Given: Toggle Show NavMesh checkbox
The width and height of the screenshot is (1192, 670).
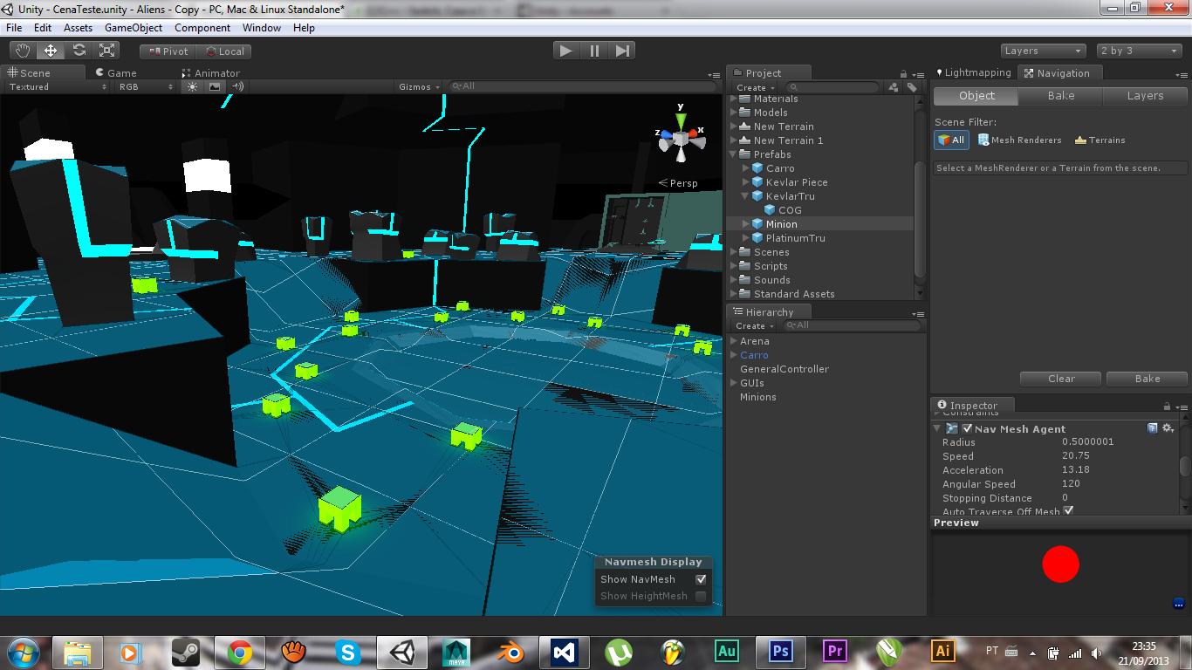Looking at the screenshot, I should click(x=701, y=579).
